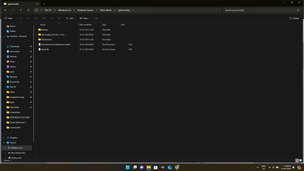The image size is (304, 171).
Task: Go back to the previous folder
Action: point(5,10)
